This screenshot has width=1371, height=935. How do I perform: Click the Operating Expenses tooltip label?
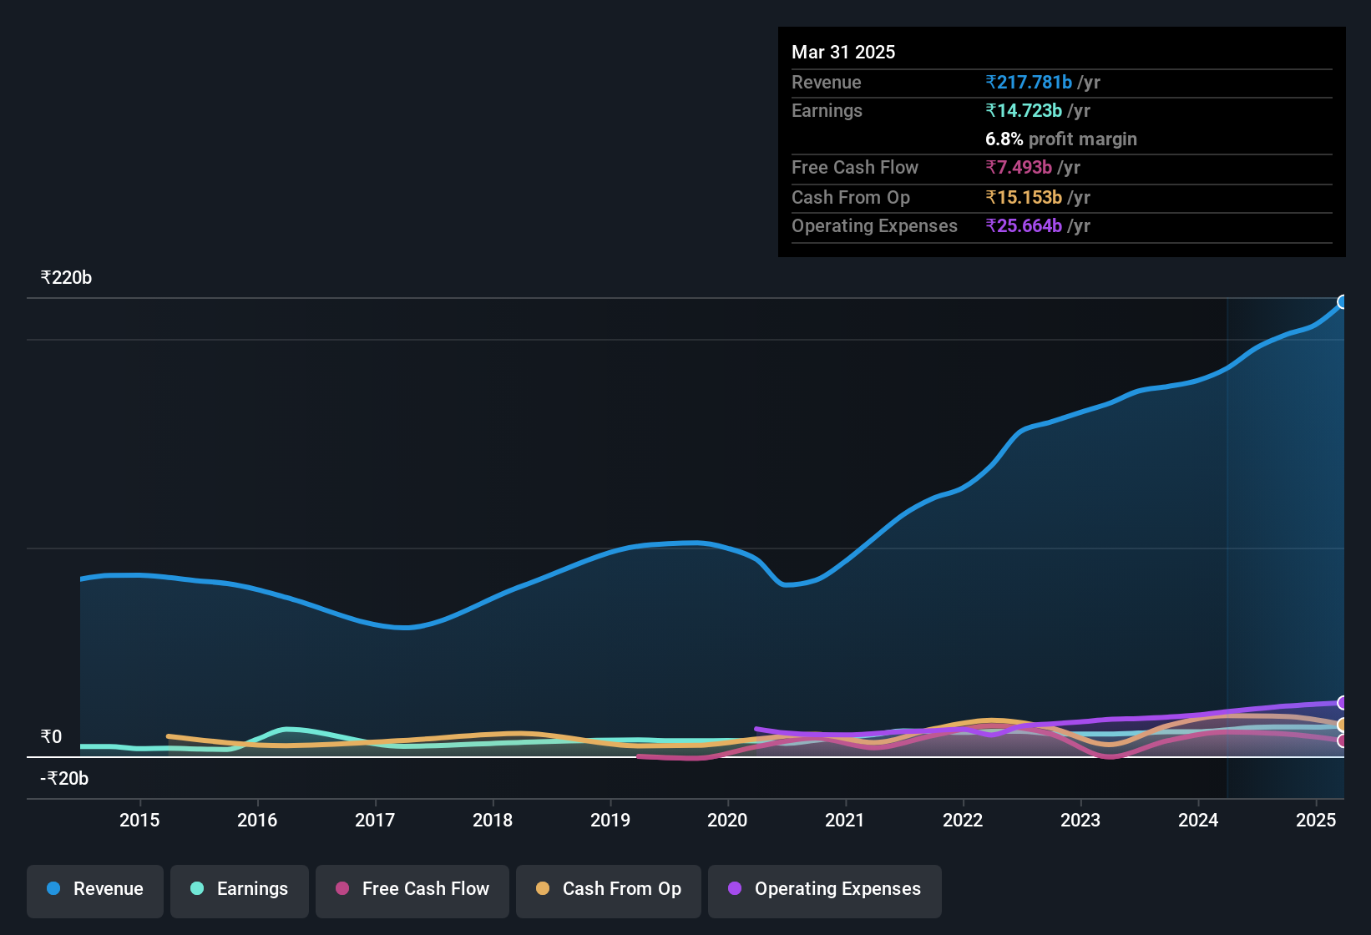click(x=874, y=225)
